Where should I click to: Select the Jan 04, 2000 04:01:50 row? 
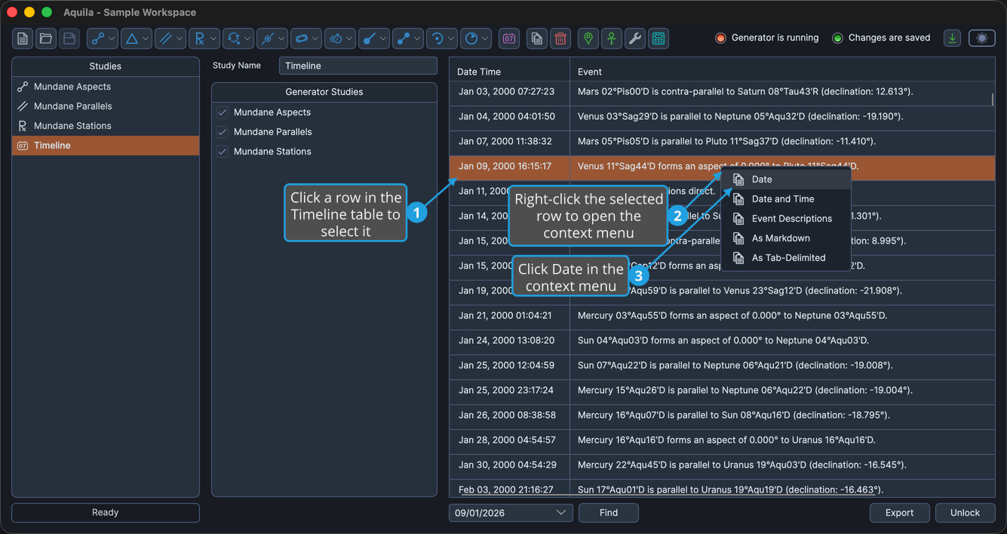point(722,117)
